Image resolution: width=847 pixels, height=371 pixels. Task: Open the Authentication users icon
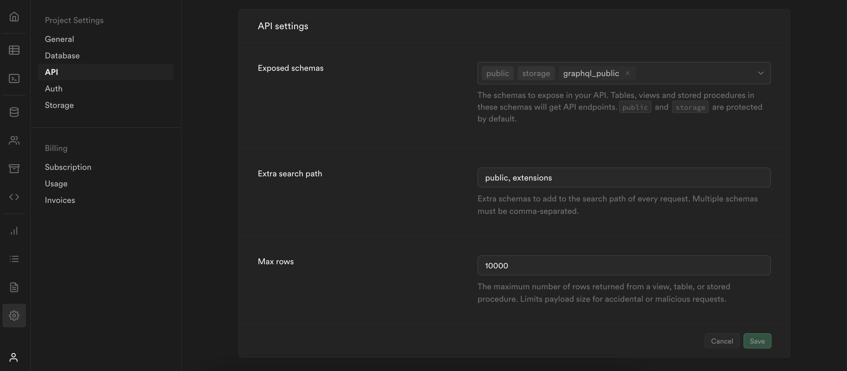pyautogui.click(x=14, y=140)
